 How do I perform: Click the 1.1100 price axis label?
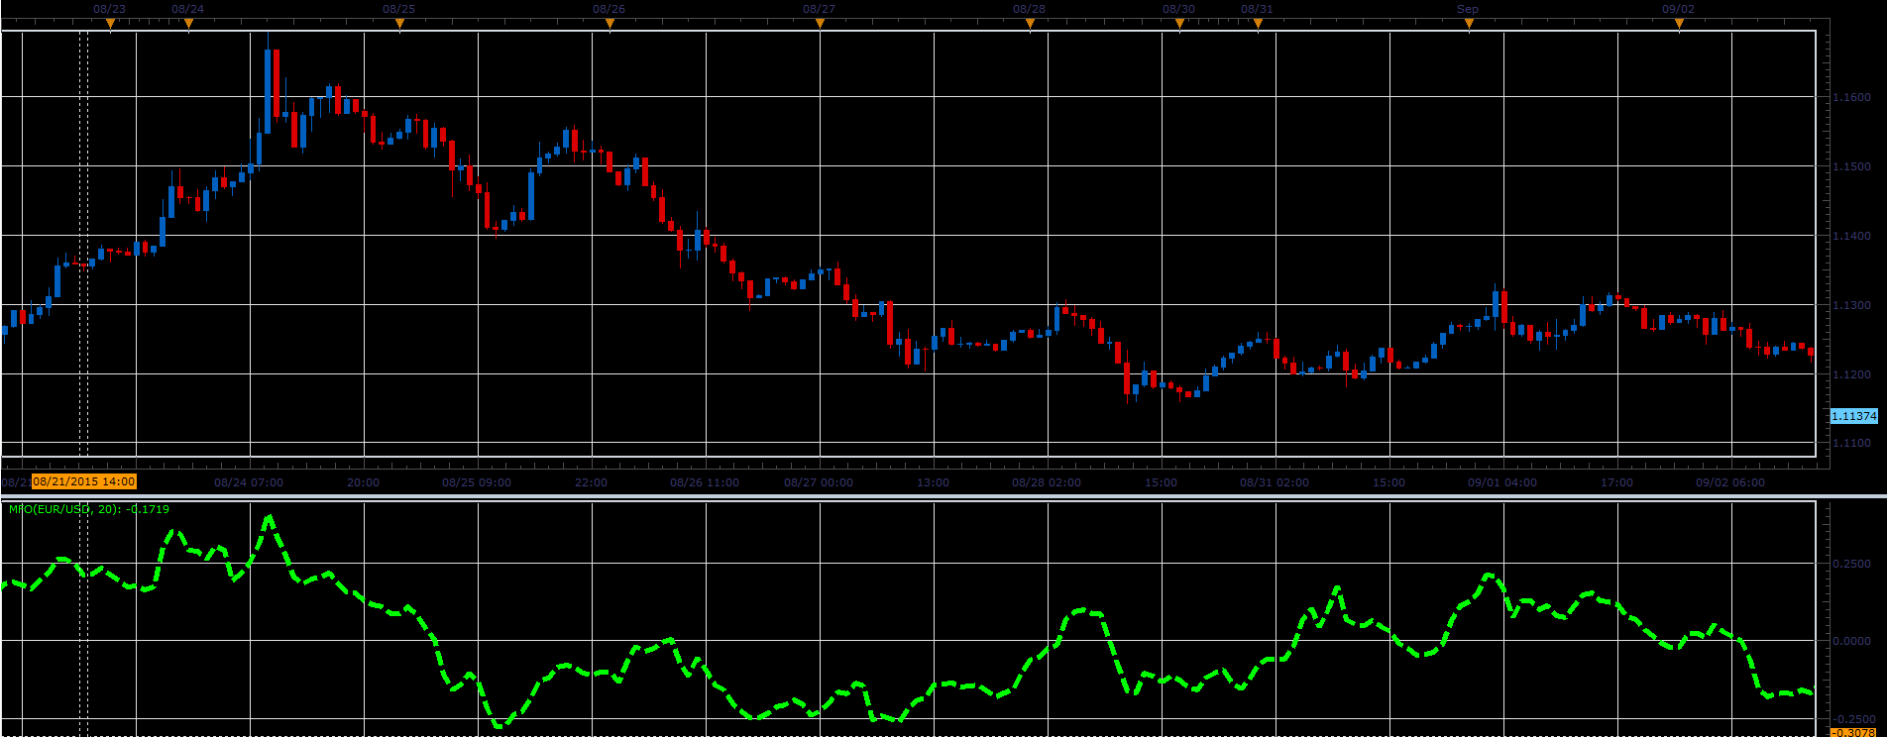point(1852,443)
